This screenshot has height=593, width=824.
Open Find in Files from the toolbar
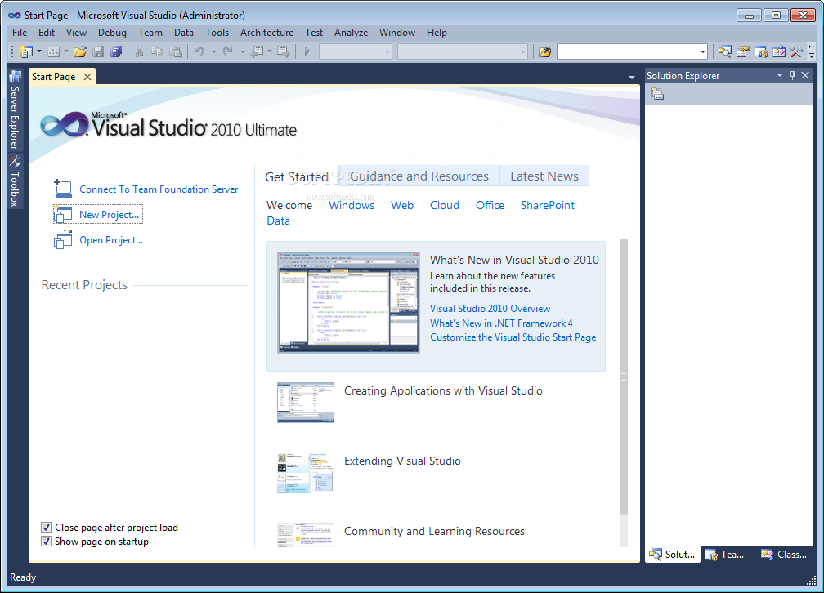(725, 51)
